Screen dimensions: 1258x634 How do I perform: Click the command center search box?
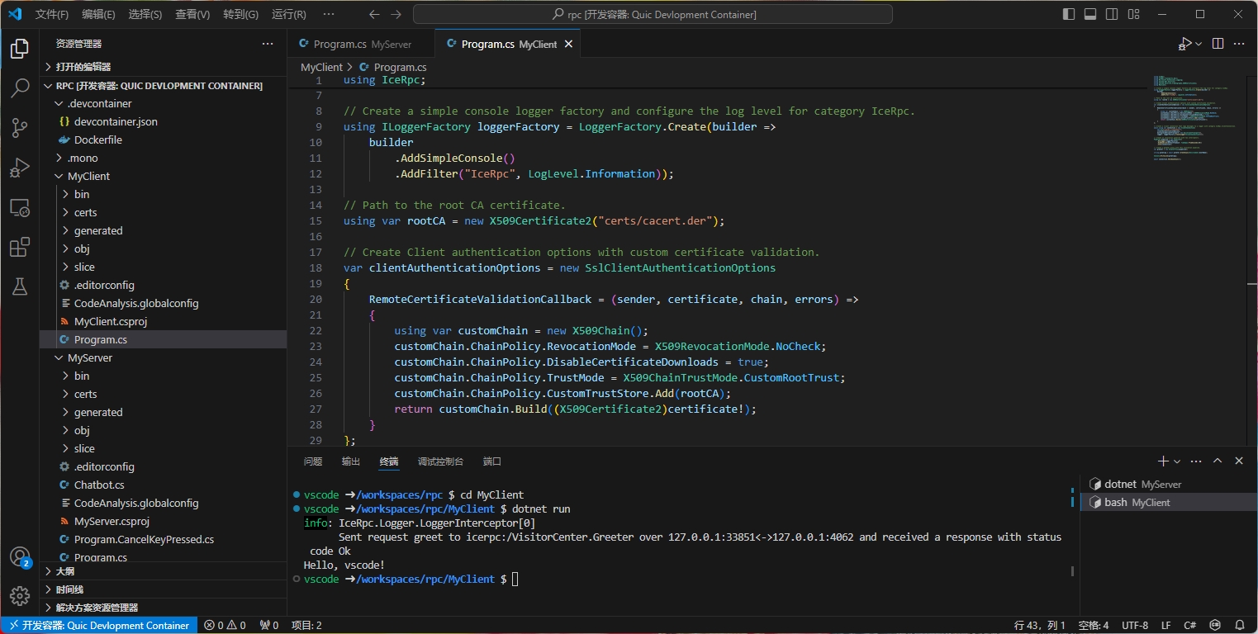click(653, 14)
